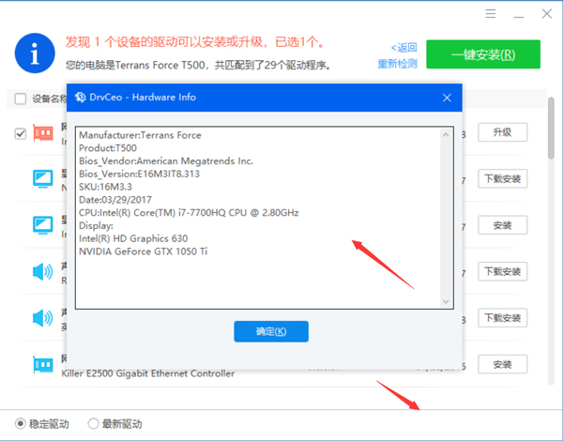
Task: Click the DrvCeo gear logo in dialog title
Action: click(x=81, y=98)
